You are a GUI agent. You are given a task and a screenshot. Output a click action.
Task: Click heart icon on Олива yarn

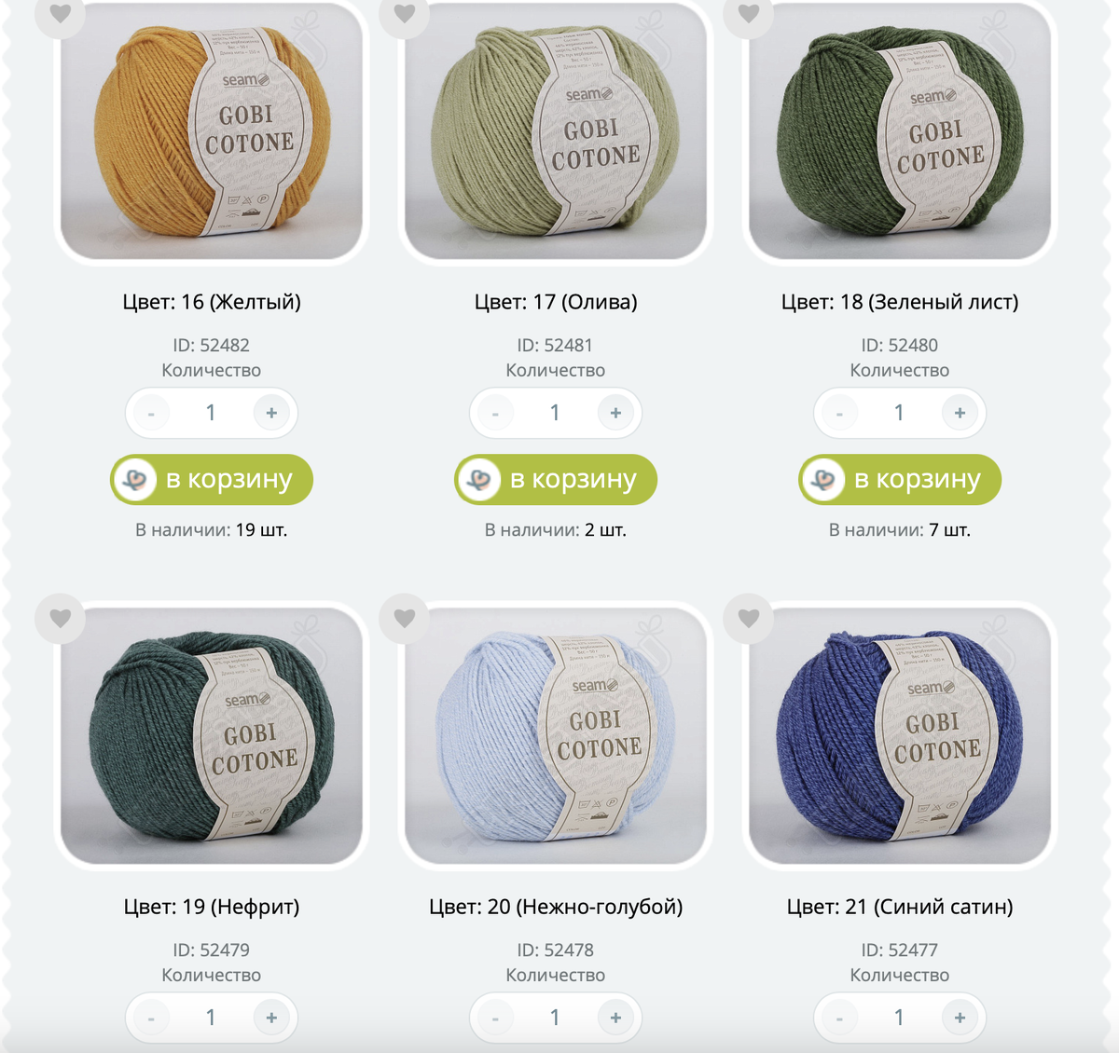tap(405, 14)
